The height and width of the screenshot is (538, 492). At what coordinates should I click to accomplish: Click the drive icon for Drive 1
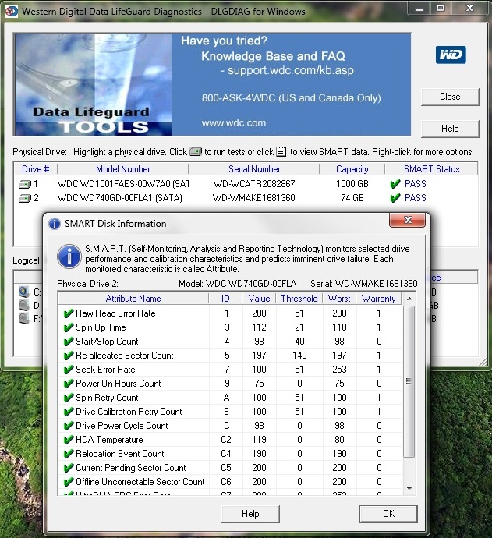coord(25,184)
